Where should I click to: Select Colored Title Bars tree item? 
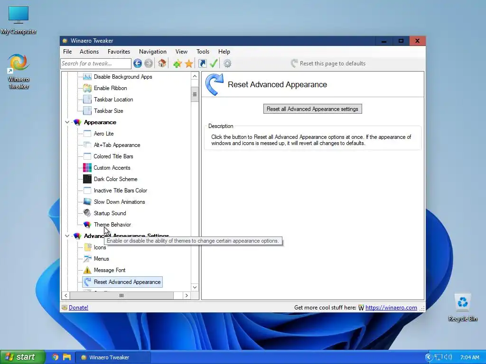coord(113,156)
